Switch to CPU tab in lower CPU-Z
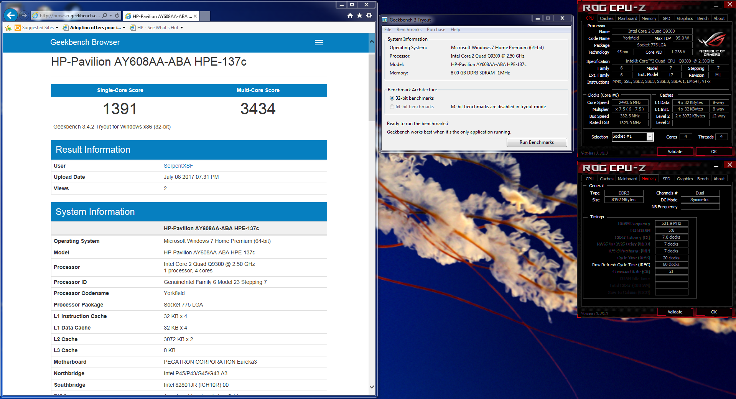This screenshot has height=399, width=736. tap(589, 179)
